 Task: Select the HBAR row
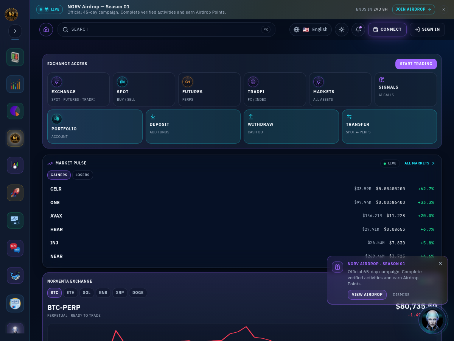[x=242, y=229]
